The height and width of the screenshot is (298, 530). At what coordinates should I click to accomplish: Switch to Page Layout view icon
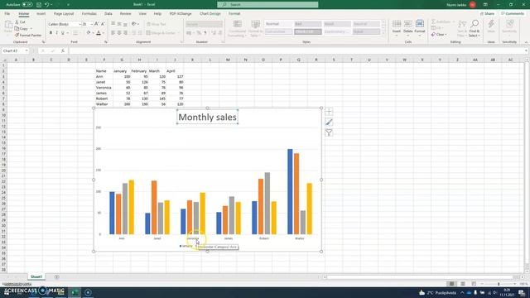tap(463, 284)
